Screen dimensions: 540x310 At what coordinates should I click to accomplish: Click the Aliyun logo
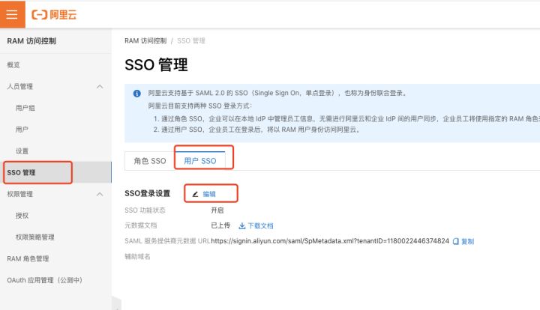click(54, 15)
